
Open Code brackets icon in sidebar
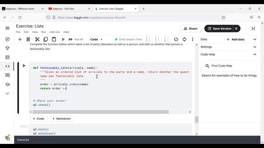[x=7, y=66]
